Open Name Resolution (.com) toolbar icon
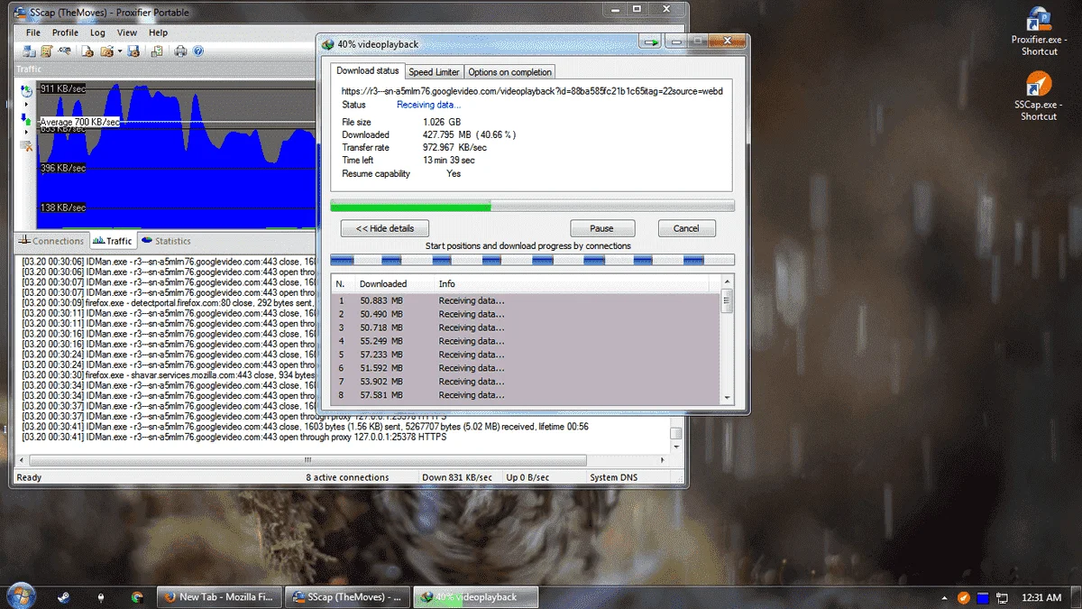 (64, 51)
